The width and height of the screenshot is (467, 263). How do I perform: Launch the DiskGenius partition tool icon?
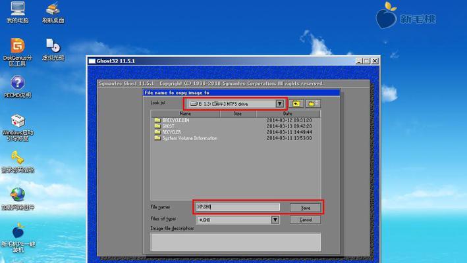pyautogui.click(x=18, y=52)
